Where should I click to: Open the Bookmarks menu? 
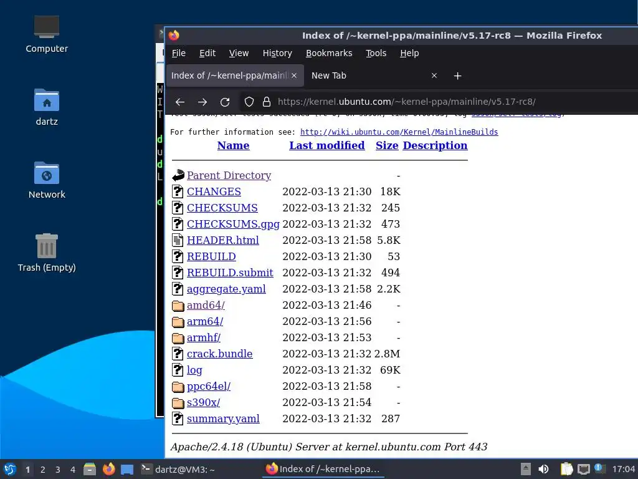click(329, 54)
